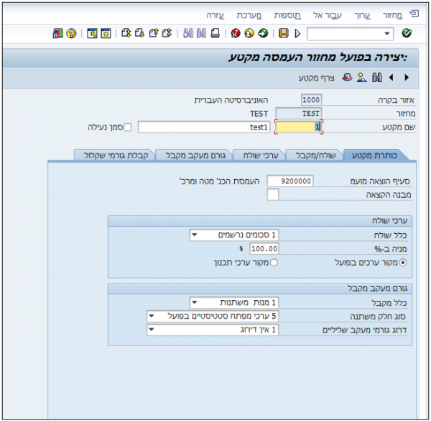Click the Find Next binoculars icon with plus
Image resolution: width=431 pixels, height=421 pixels.
[x=188, y=33]
